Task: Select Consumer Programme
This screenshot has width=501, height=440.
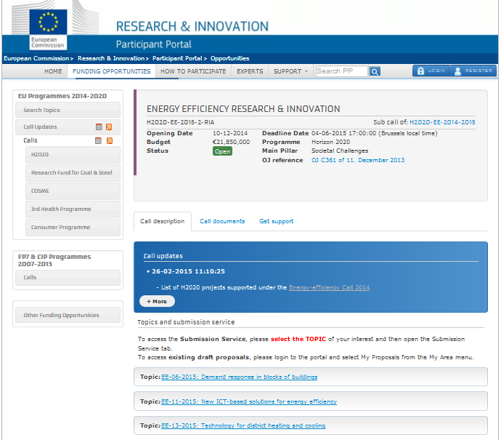Action: point(73,227)
